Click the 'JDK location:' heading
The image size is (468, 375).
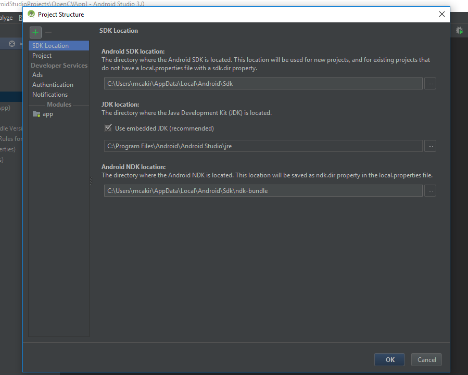pyautogui.click(x=120, y=105)
